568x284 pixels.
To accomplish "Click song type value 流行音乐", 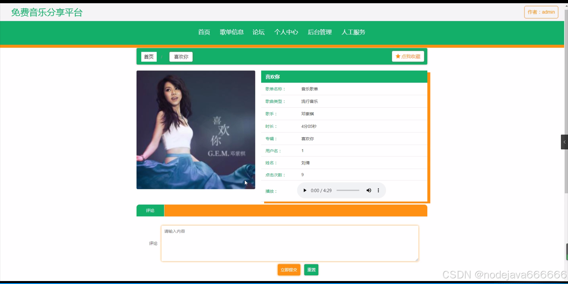I will pos(309,101).
